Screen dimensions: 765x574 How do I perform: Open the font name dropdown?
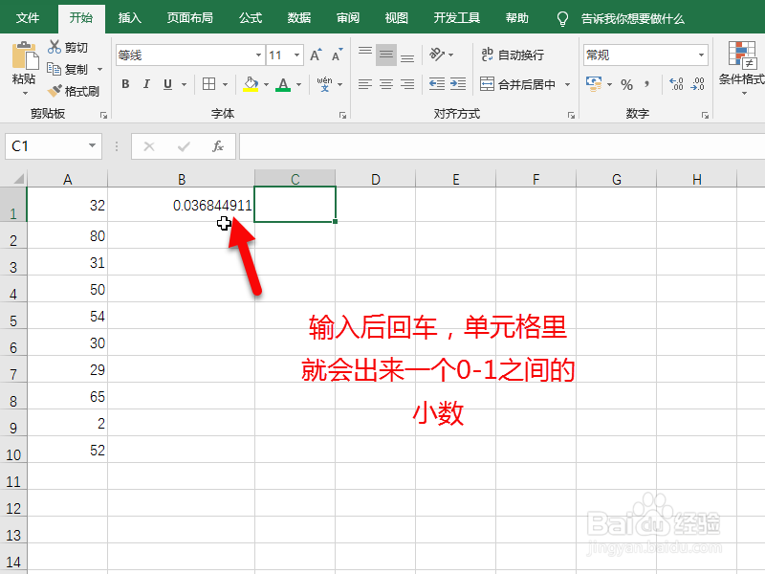258,55
